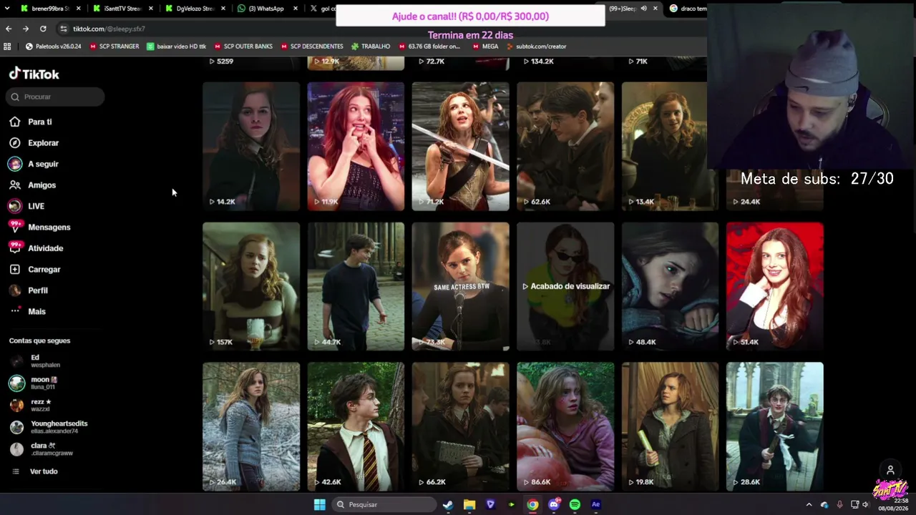This screenshot has height=515, width=916.
Task: Open video with 51.4K views
Action: point(775,286)
